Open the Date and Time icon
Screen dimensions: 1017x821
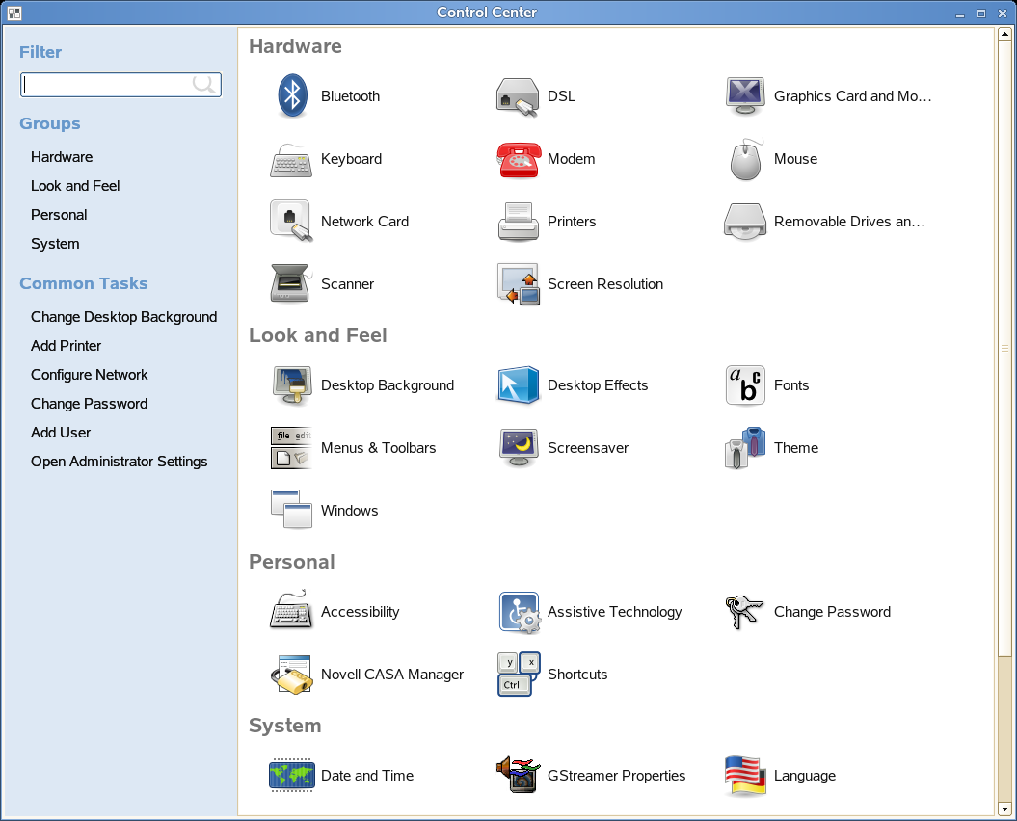pos(292,775)
